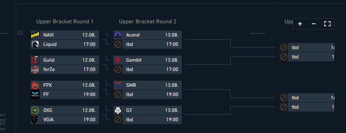Screen dimensions: 346x133
Task: Click the Fire Flux (FF) logo
Action: click(35, 94)
